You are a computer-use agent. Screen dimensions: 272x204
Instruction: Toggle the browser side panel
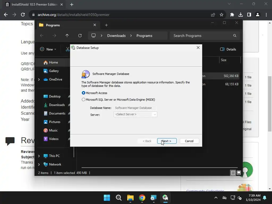(249, 15)
